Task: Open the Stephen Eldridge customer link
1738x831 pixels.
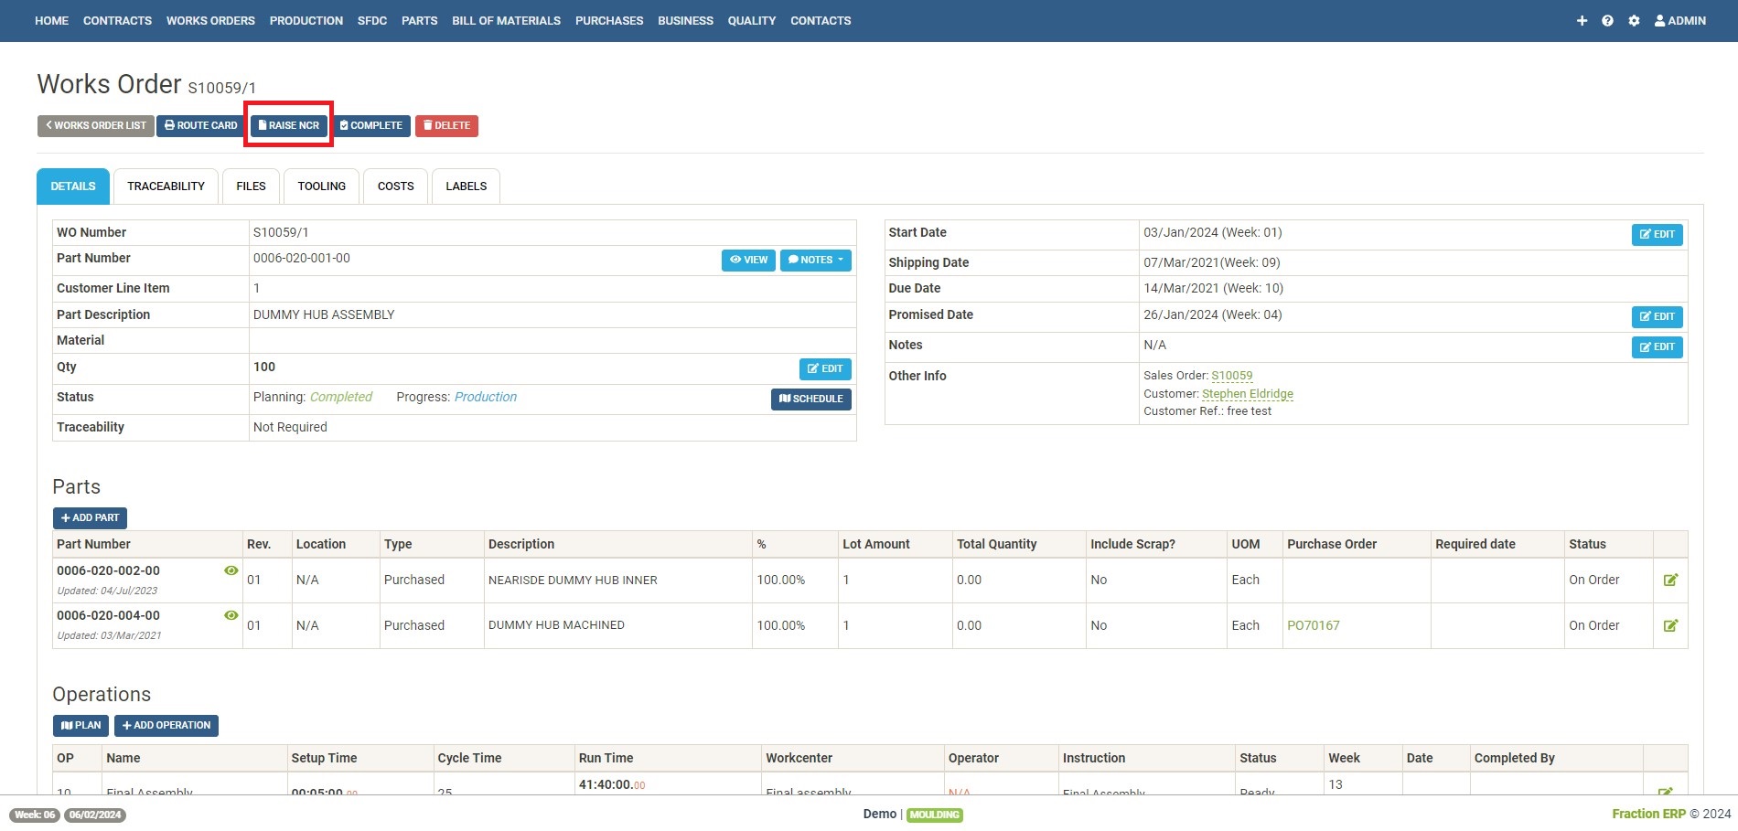Action: click(1247, 394)
